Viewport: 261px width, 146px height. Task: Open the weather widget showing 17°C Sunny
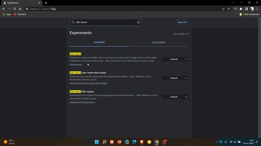9,142
